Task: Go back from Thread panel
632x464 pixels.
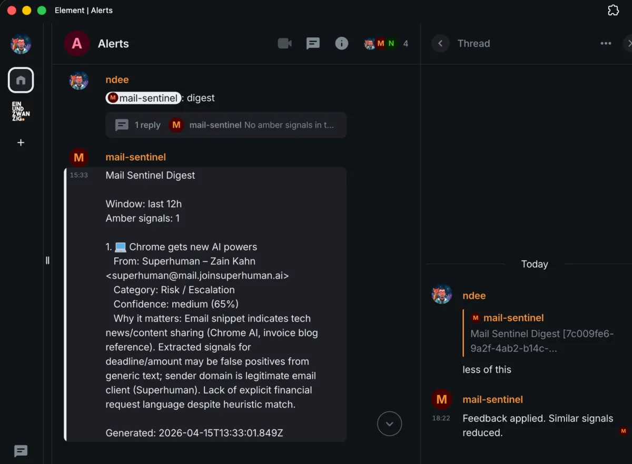Action: [440, 43]
